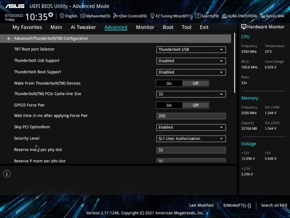This screenshot has height=218, width=290.
Task: Switch to Boot tab
Action: (168, 27)
